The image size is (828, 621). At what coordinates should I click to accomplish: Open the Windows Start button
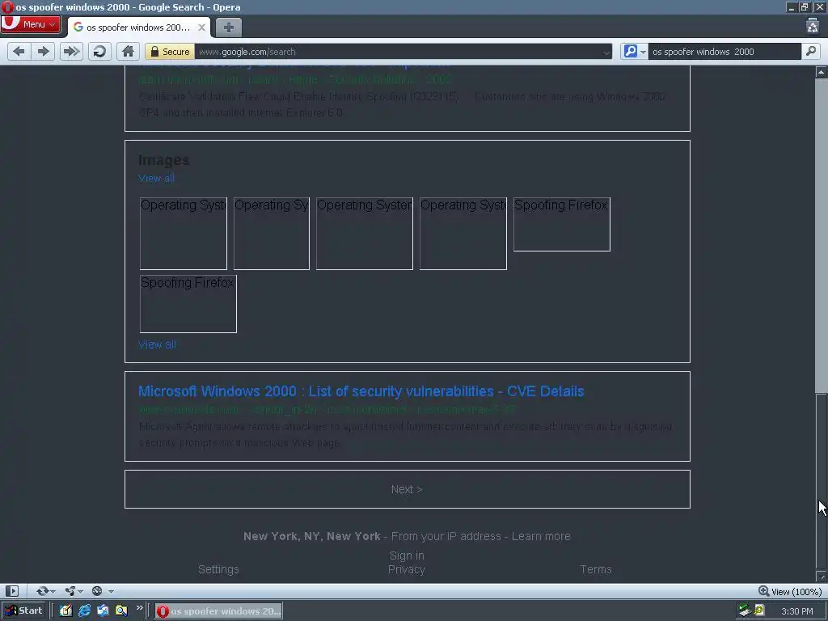(23, 611)
